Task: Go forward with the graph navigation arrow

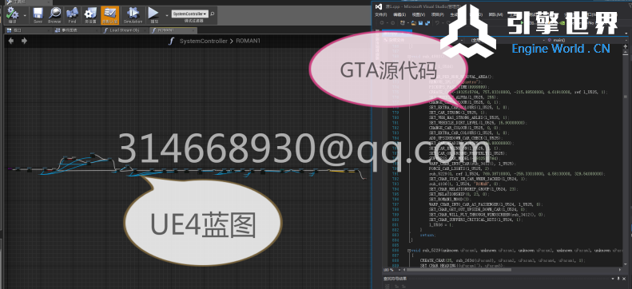Action: [24, 41]
